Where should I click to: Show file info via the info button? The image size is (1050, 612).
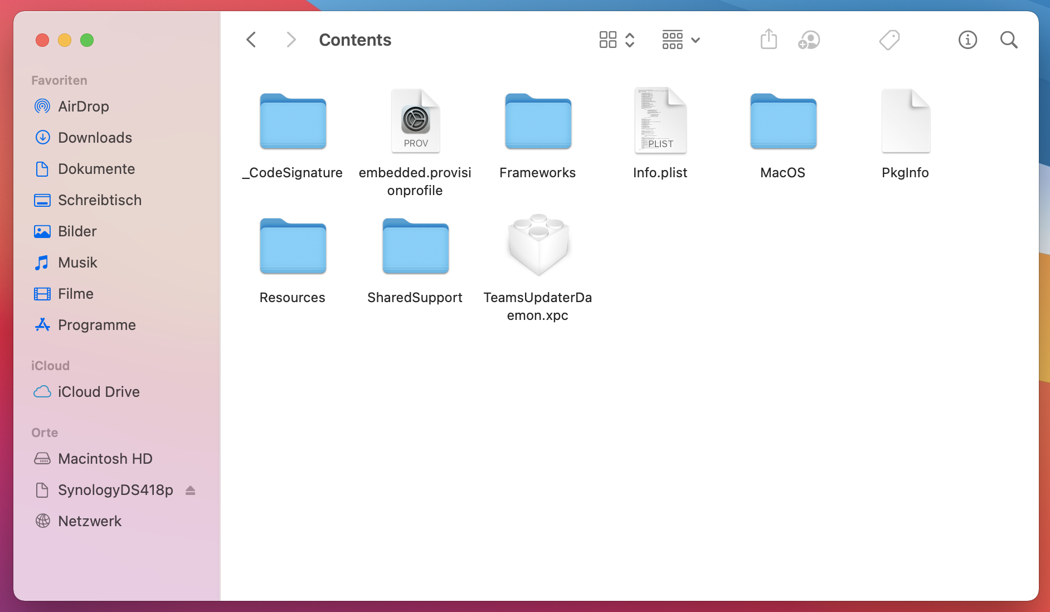click(x=968, y=40)
